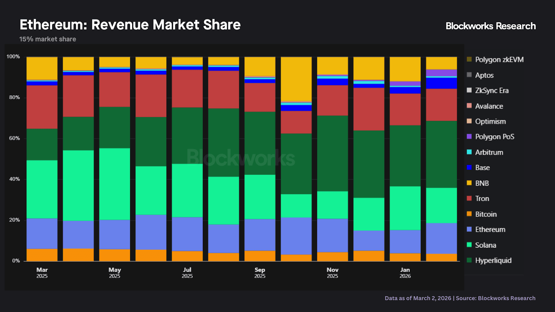Select the "Optimism" legend label
Screen dimensions: 555x312
(x=490, y=121)
